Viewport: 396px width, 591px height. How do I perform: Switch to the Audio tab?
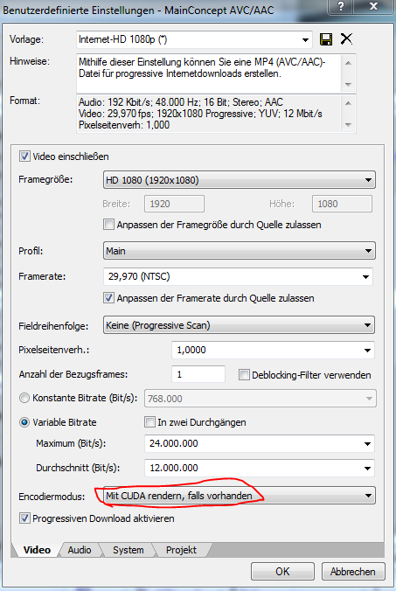(x=80, y=550)
